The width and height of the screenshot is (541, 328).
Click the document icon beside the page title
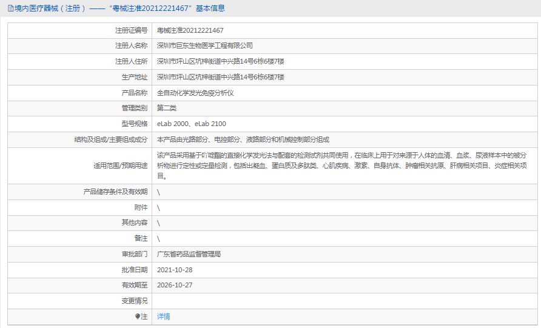pyautogui.click(x=11, y=8)
